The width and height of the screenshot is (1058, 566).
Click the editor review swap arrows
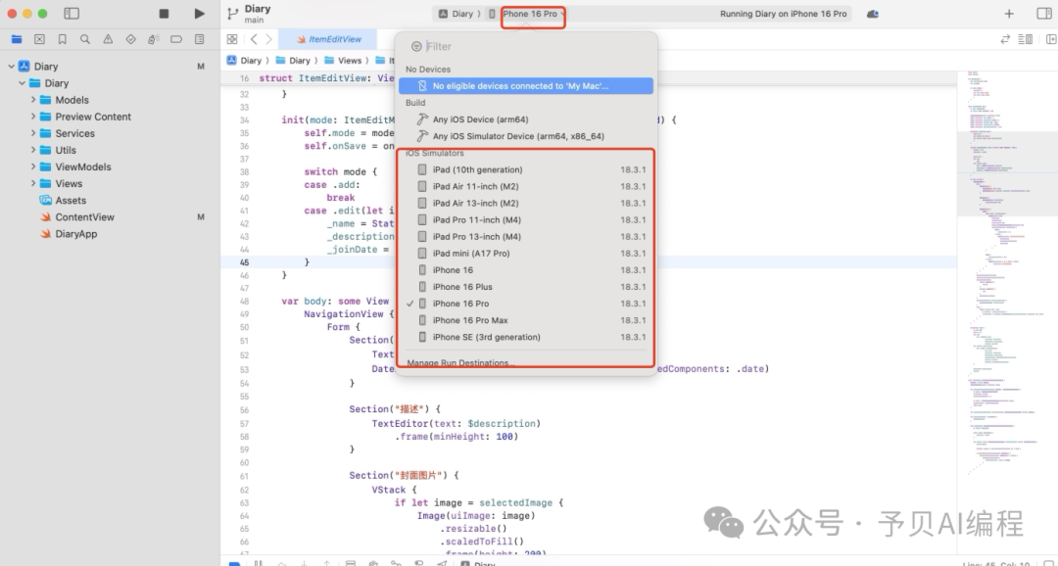point(1005,39)
